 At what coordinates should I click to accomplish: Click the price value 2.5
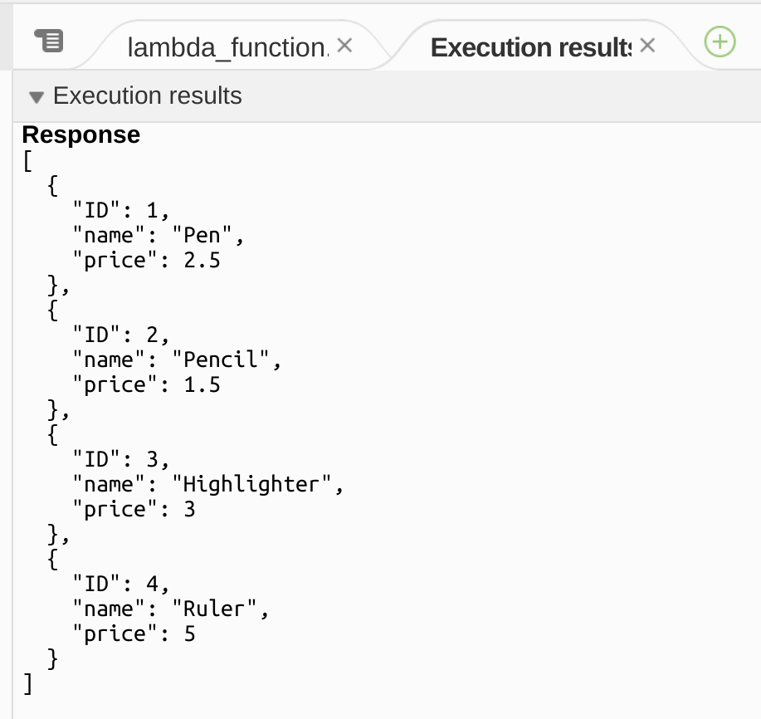click(x=202, y=260)
